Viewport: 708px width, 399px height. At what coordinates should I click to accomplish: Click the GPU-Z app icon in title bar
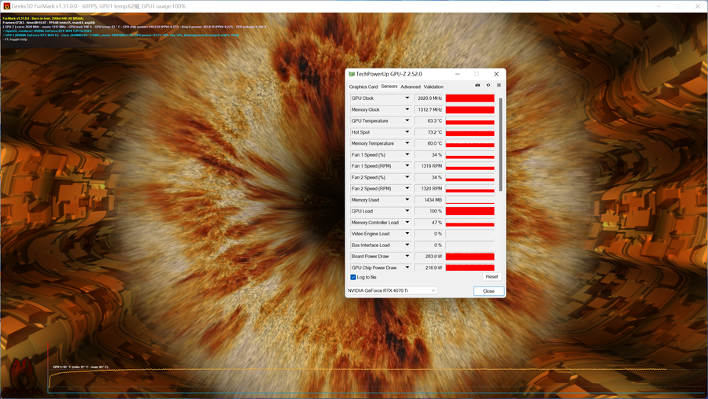pyautogui.click(x=352, y=74)
